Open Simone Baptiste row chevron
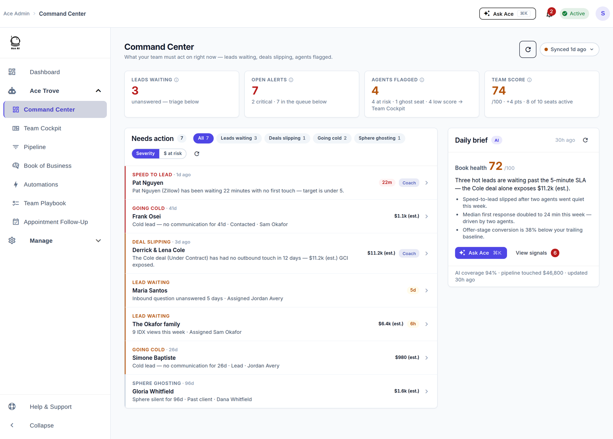Screen dimensions: 613x439 click(427, 358)
